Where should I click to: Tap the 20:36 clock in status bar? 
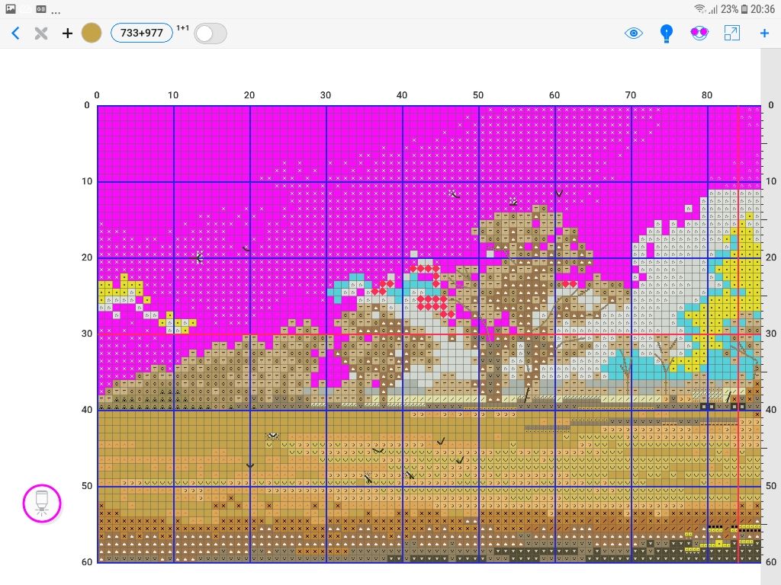(763, 9)
